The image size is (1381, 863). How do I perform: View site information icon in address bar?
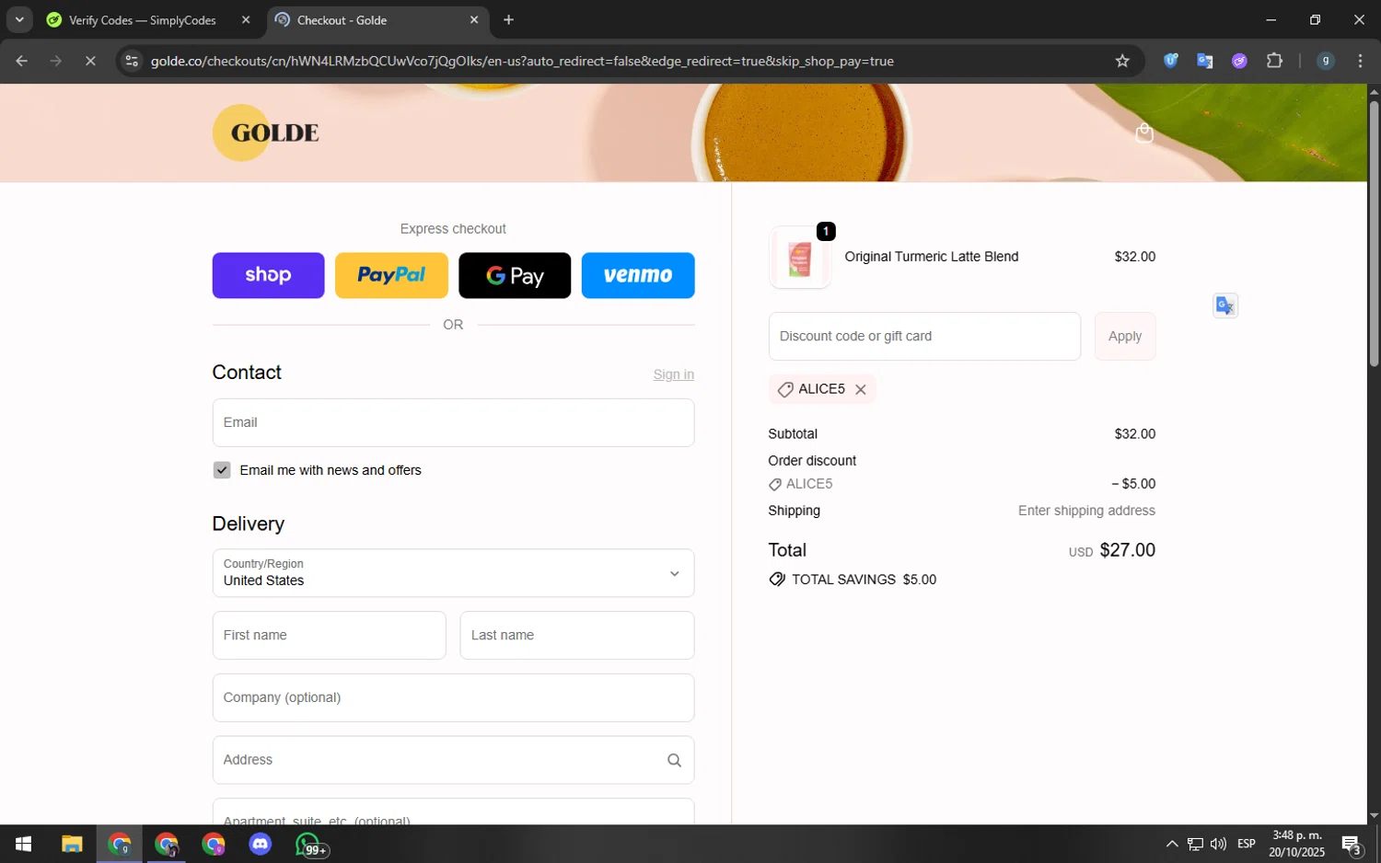pos(132,61)
